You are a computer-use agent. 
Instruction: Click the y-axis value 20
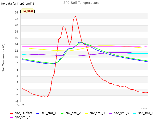pos(16,25)
